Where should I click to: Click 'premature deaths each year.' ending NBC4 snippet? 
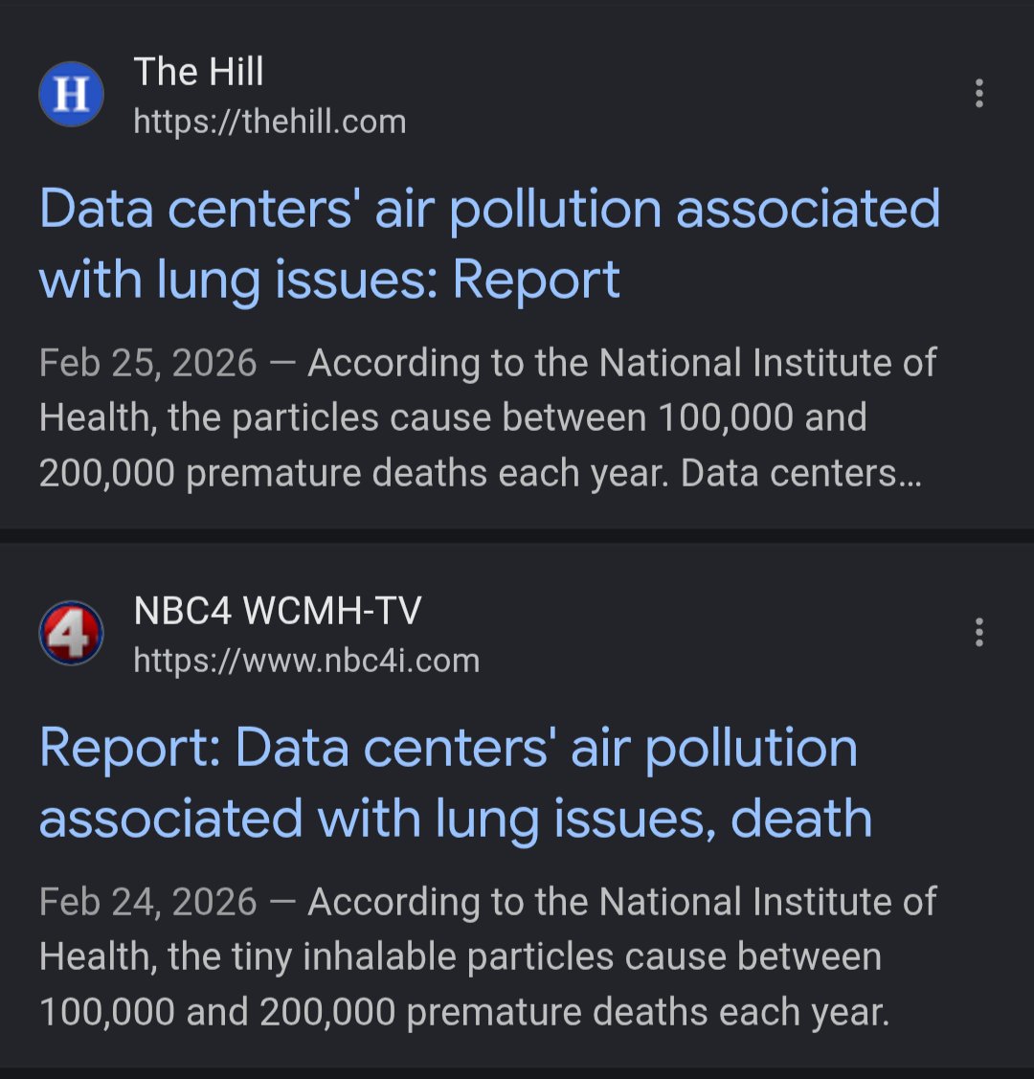click(x=648, y=1012)
